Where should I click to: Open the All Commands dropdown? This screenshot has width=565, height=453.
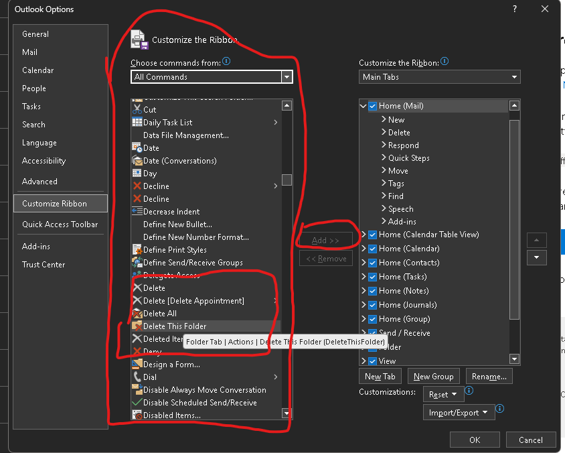point(287,77)
